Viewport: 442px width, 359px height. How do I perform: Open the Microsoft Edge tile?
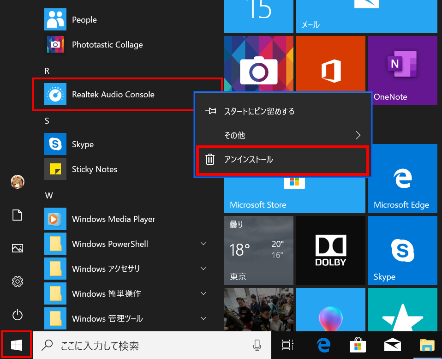[402, 179]
